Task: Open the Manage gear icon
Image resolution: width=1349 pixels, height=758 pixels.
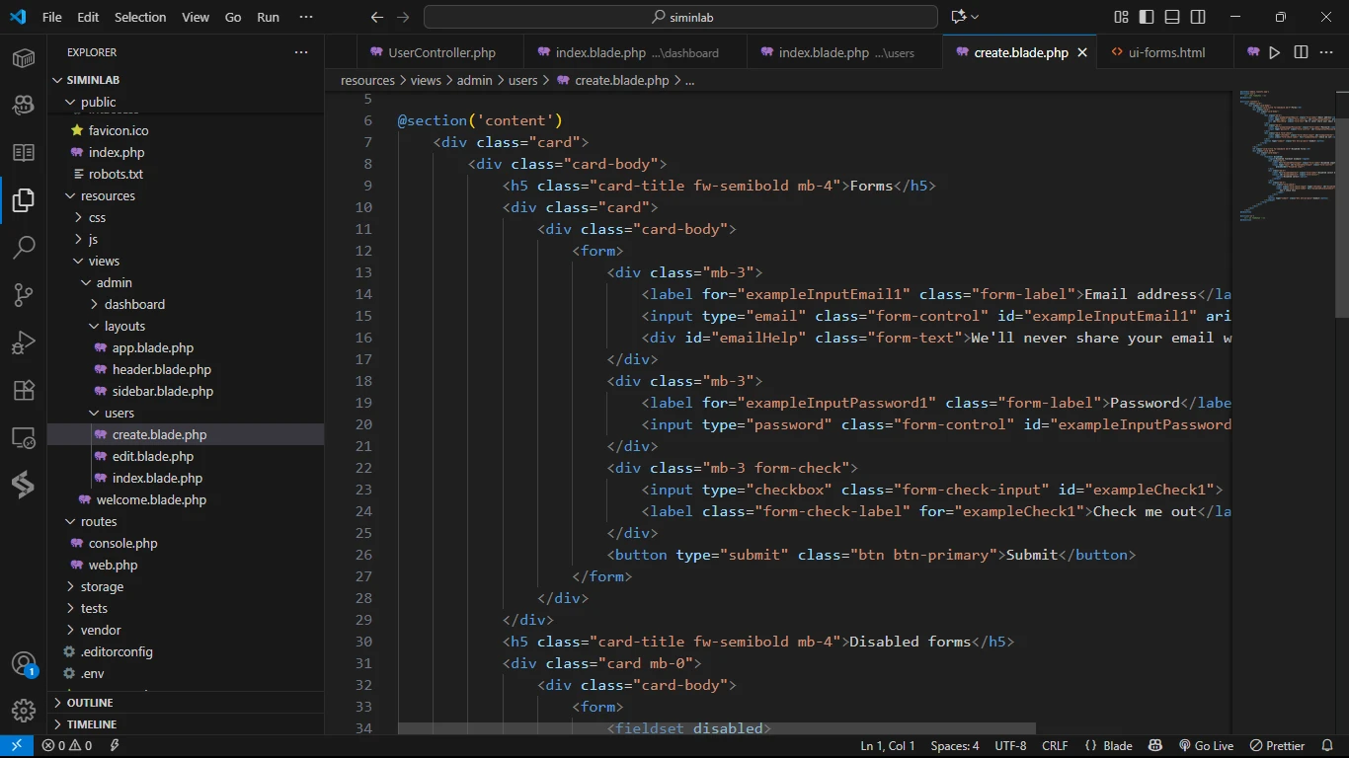Action: click(24, 710)
